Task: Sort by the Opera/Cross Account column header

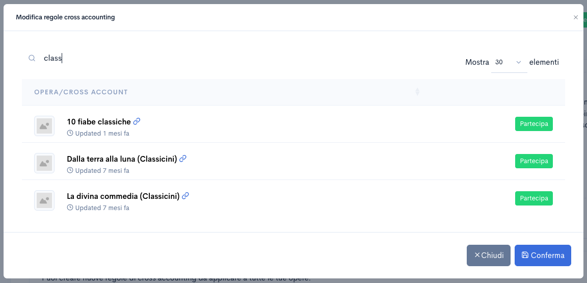Action: [81, 92]
